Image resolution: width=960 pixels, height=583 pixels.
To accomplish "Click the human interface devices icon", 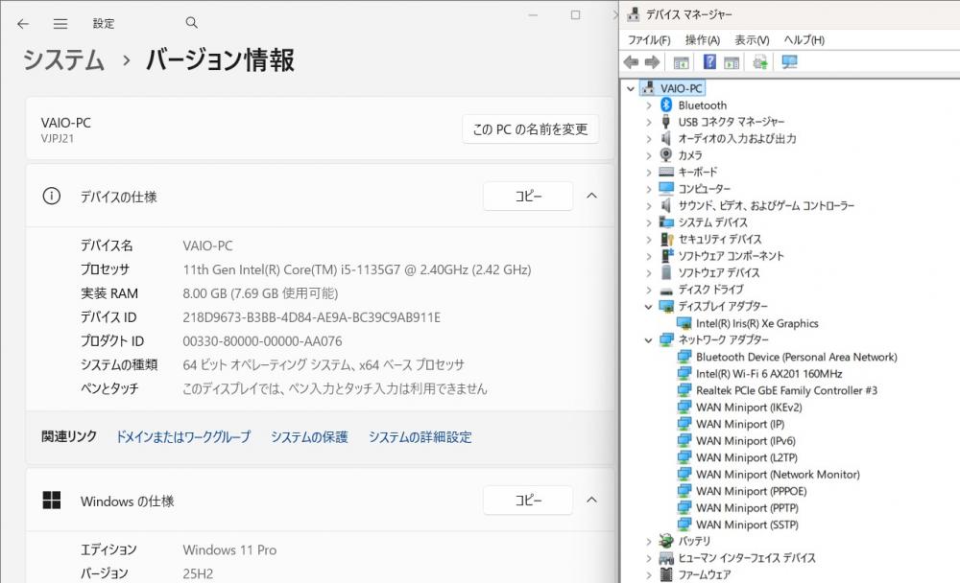I will click(x=666, y=558).
